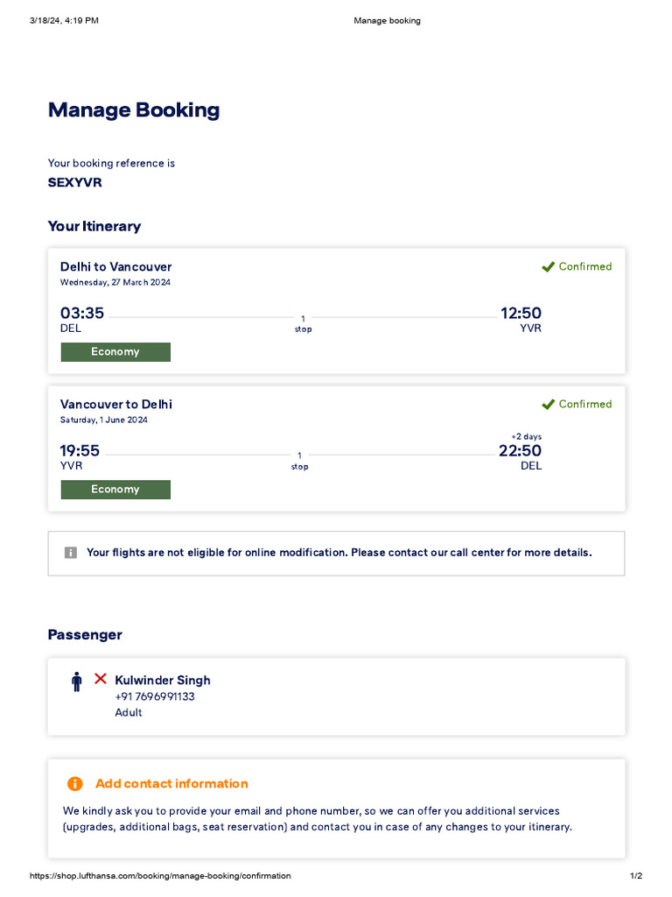
Task: Click the Delhi to Vancouver itinerary title
Action: (116, 266)
